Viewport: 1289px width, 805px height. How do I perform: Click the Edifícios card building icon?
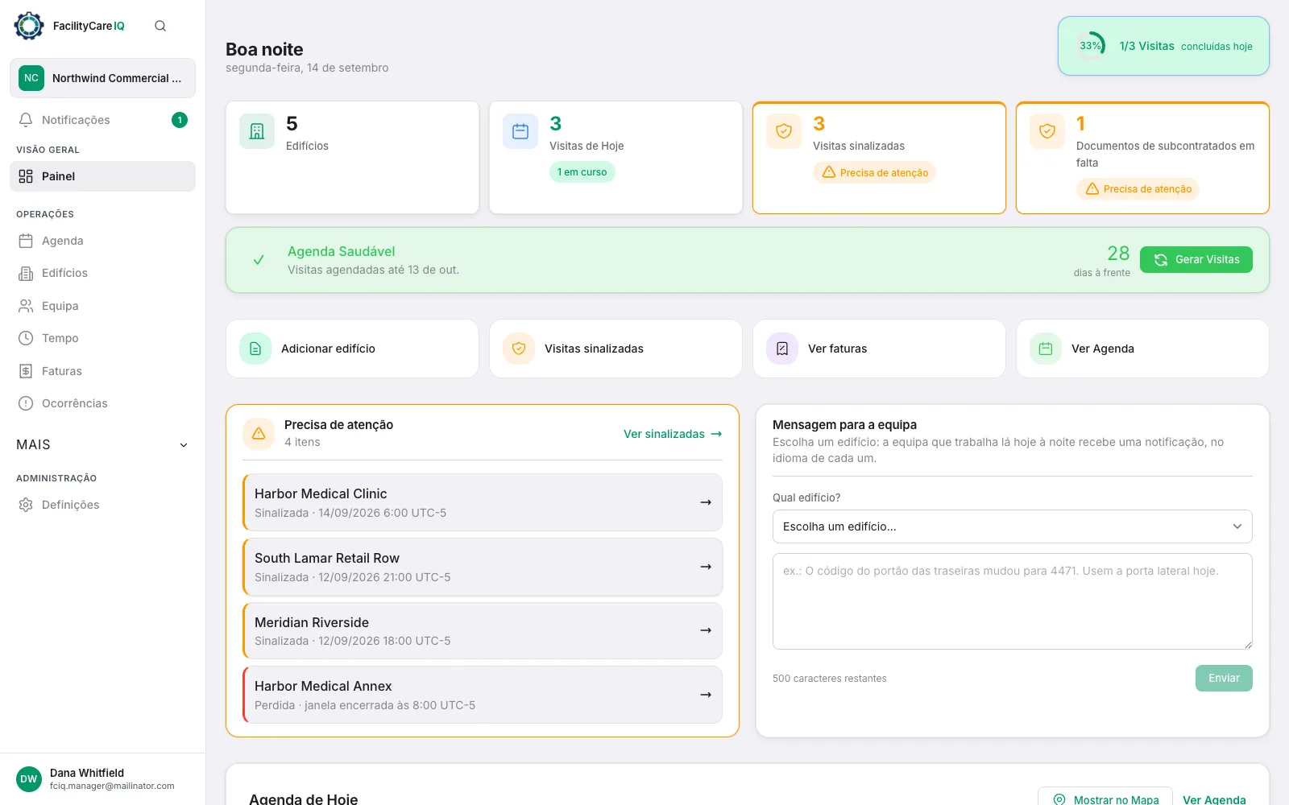257,131
